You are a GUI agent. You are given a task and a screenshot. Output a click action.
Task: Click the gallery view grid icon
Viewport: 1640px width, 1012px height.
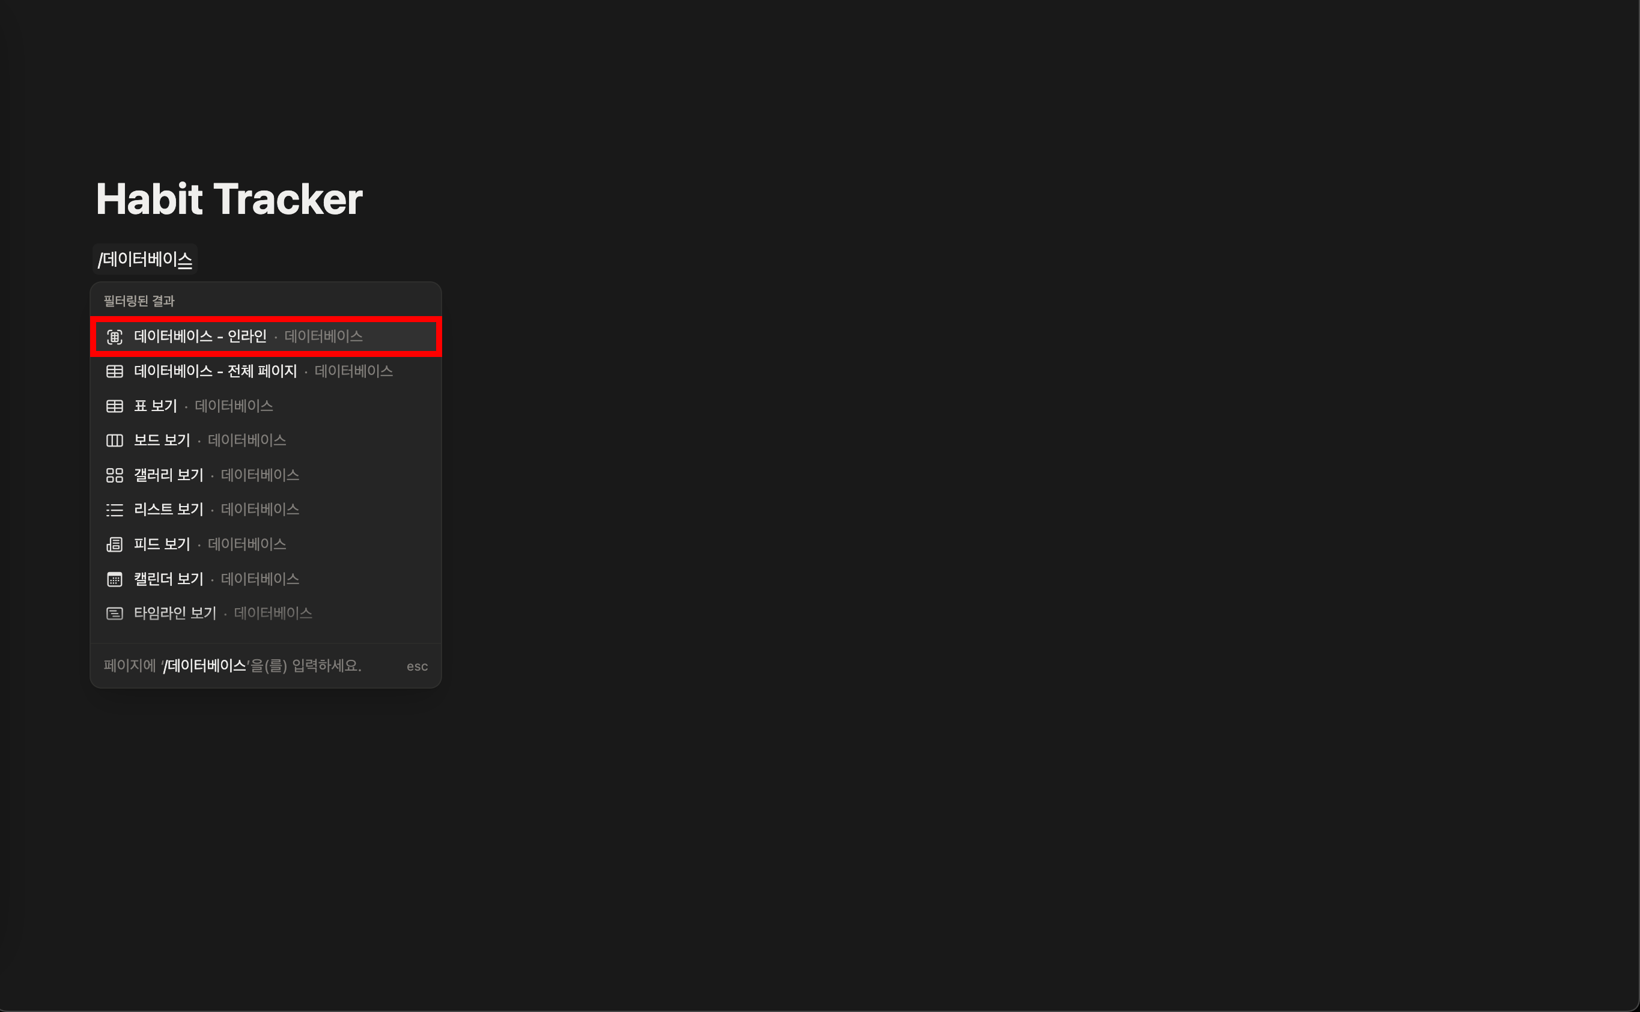pyautogui.click(x=114, y=475)
